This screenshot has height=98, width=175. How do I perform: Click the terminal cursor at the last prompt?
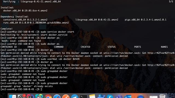coord(41,89)
